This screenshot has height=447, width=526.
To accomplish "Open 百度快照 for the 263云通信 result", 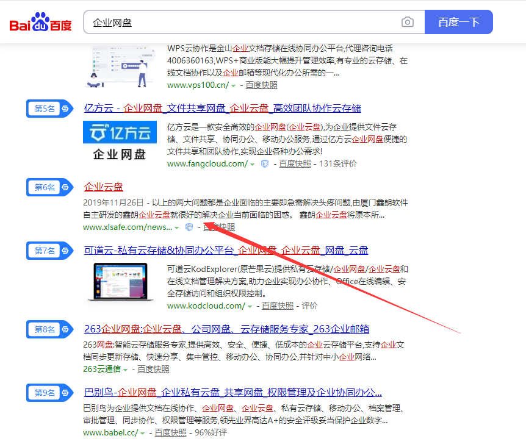I will tap(153, 369).
